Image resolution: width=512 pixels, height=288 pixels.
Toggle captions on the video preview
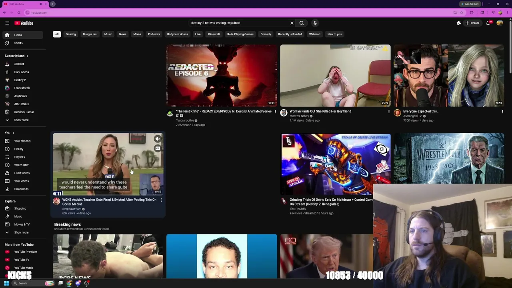point(158,148)
